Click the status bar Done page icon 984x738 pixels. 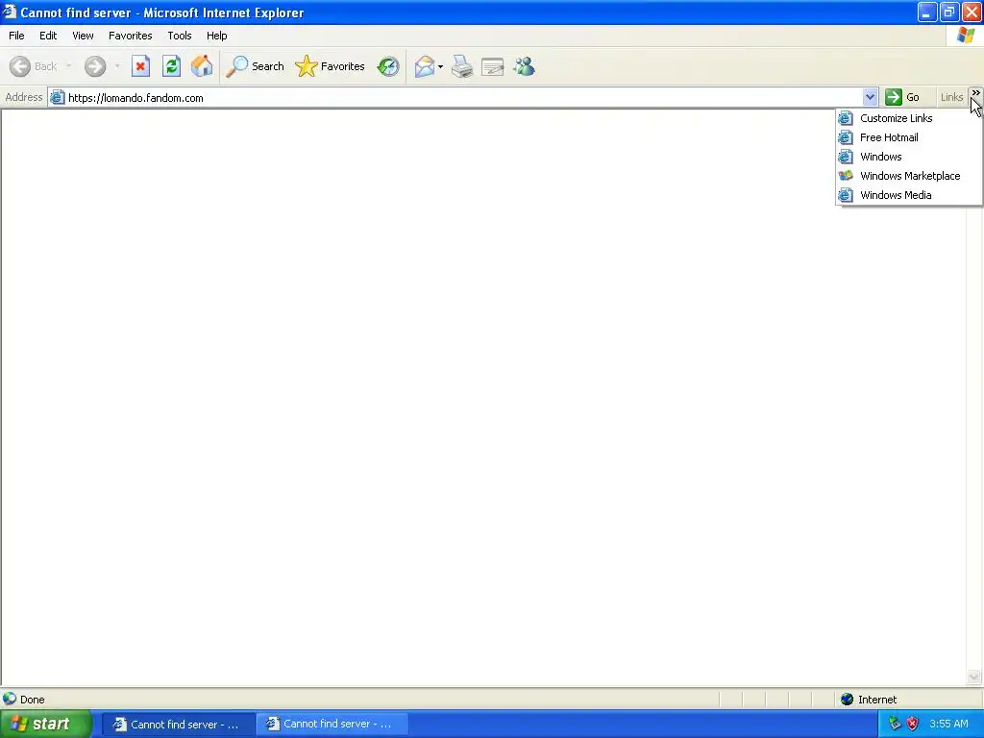coord(10,699)
